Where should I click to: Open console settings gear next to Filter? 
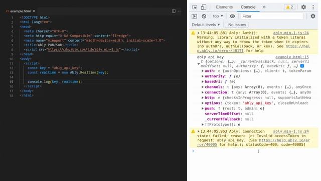point(313,16)
